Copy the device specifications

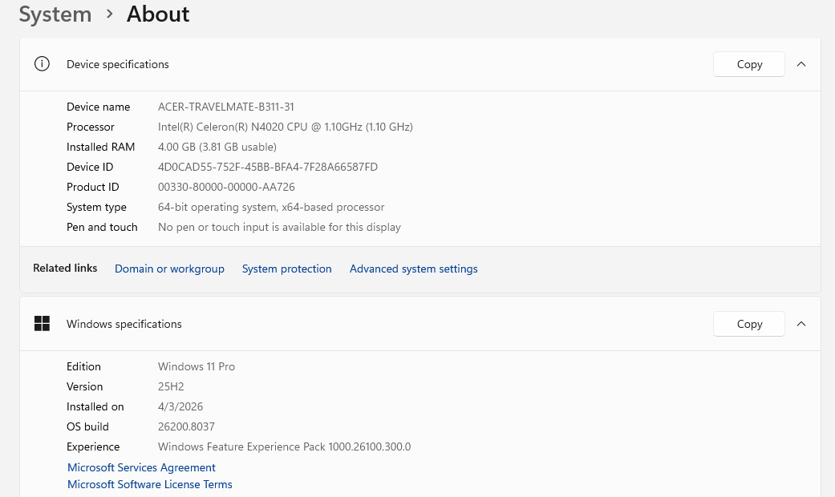click(x=748, y=64)
